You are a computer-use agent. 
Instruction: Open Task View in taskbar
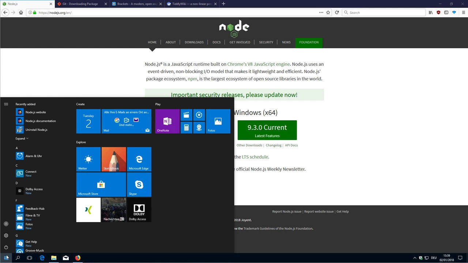tap(30, 258)
